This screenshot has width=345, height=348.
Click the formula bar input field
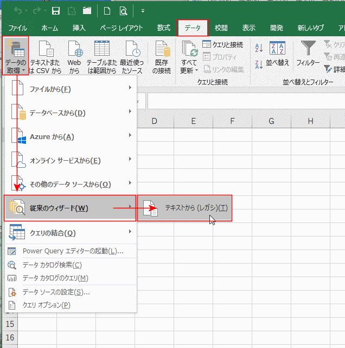coord(246,101)
